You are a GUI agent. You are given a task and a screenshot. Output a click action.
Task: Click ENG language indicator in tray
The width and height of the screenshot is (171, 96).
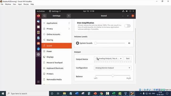click(x=153, y=94)
